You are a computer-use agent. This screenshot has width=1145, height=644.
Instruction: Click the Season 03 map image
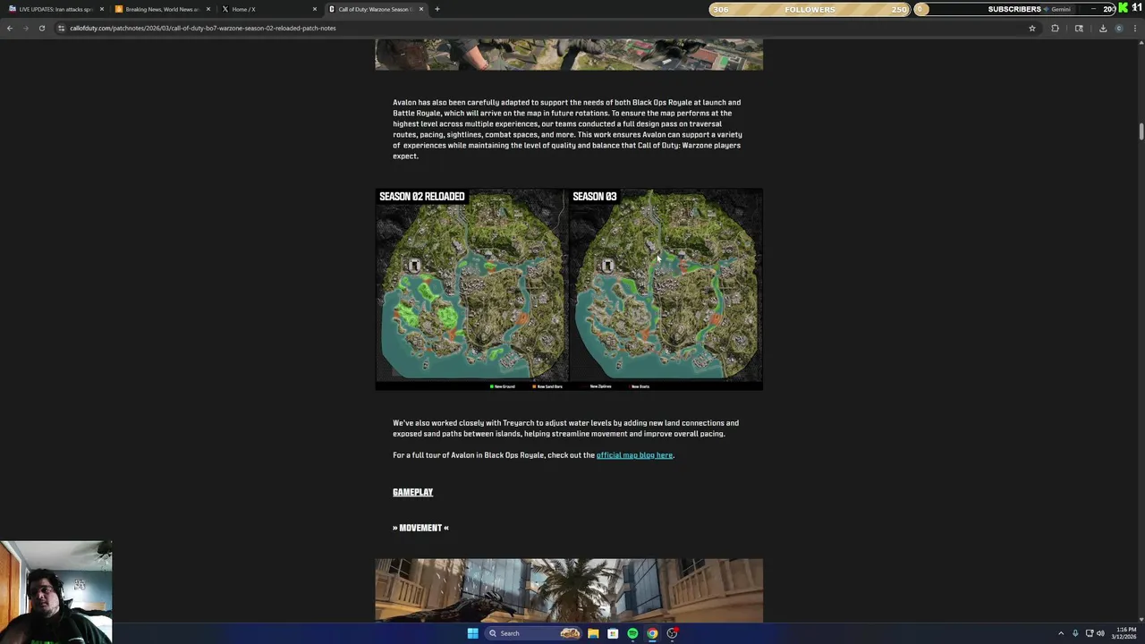coord(666,284)
